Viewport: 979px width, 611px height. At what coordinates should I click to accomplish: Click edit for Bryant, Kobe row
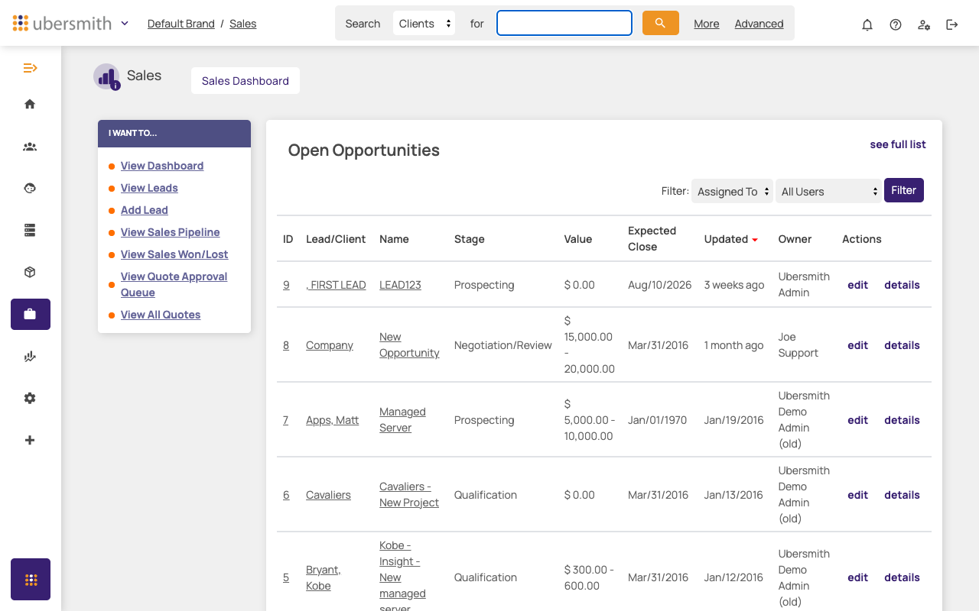tap(858, 577)
